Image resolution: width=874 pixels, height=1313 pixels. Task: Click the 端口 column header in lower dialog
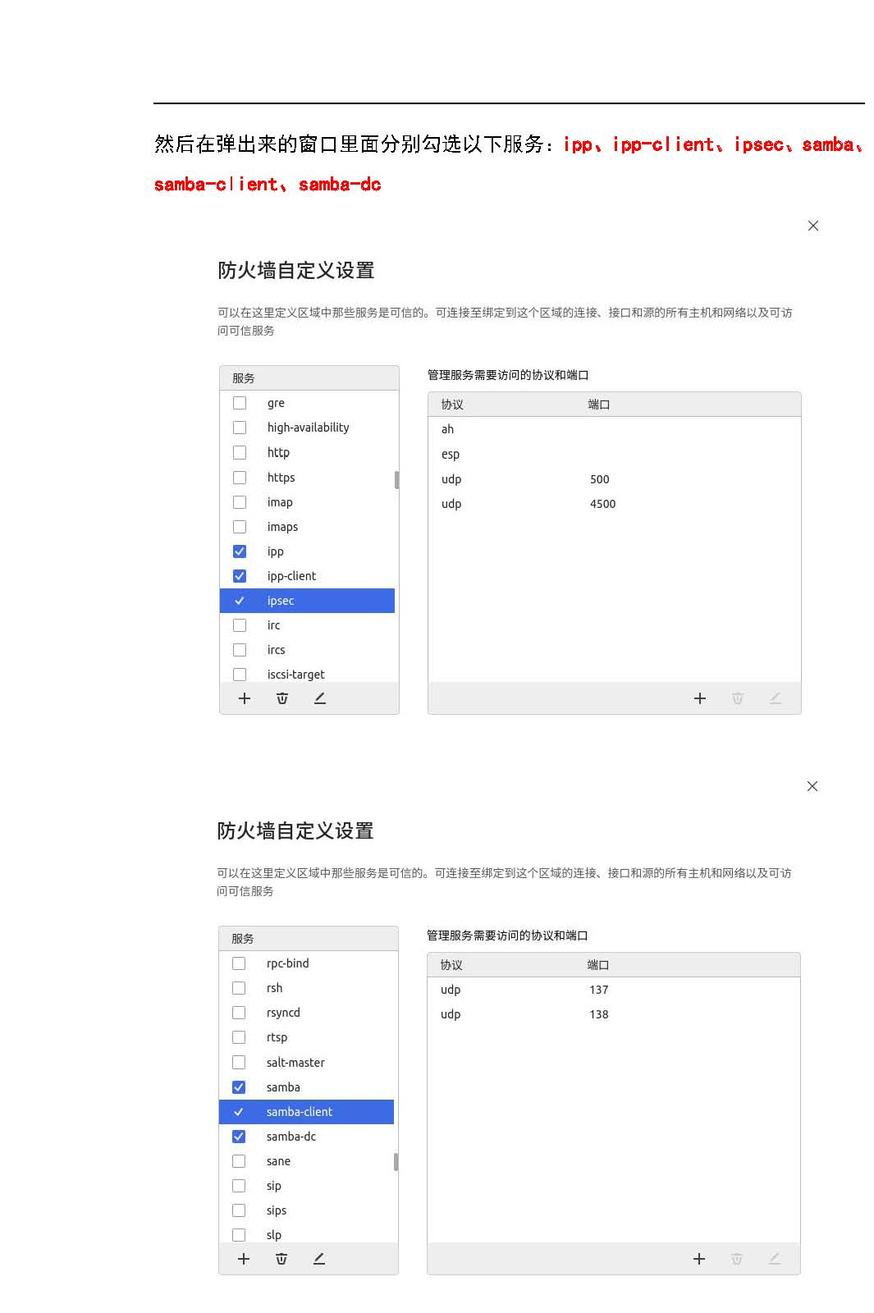click(598, 965)
